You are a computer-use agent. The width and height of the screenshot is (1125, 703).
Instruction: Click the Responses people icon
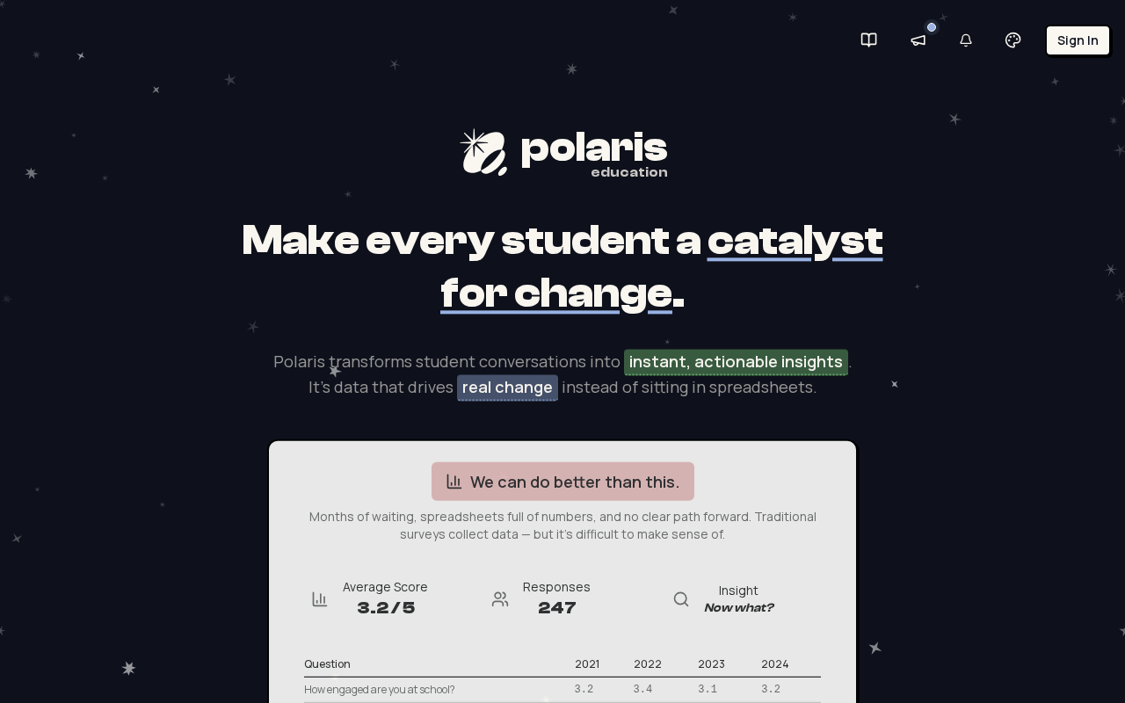[x=500, y=599]
